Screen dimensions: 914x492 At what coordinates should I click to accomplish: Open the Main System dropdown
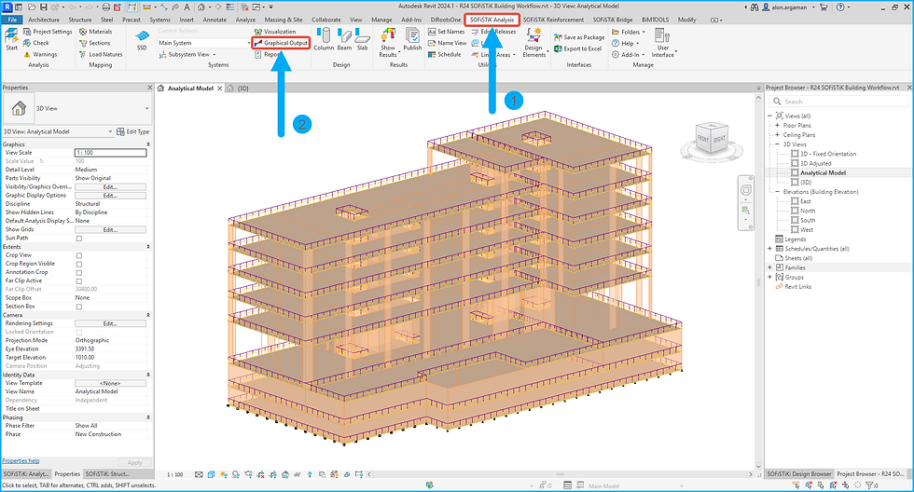pos(204,43)
